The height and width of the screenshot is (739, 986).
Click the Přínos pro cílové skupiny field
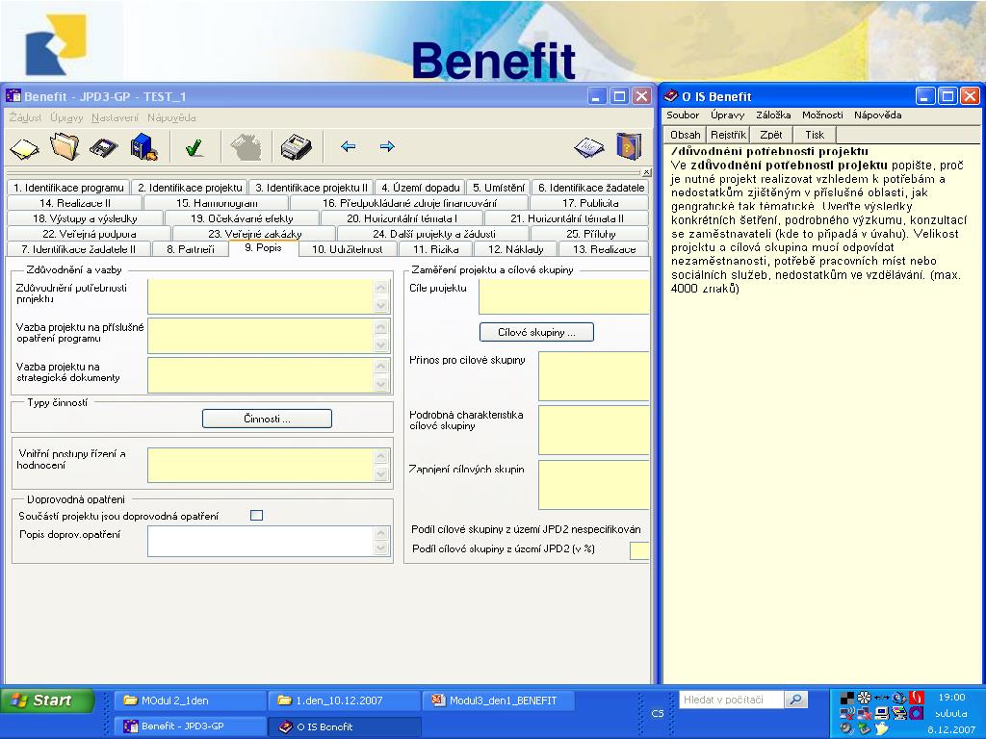pyautogui.click(x=593, y=376)
